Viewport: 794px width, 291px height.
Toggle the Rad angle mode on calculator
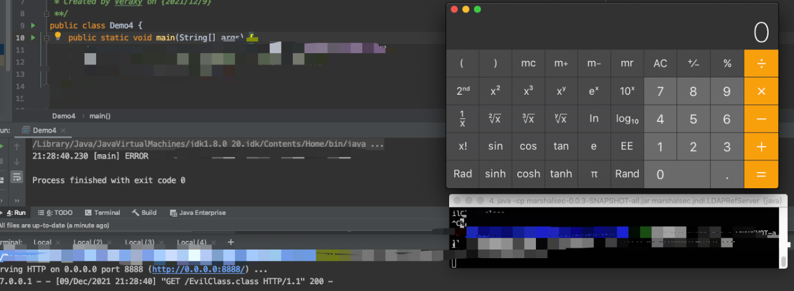point(462,174)
